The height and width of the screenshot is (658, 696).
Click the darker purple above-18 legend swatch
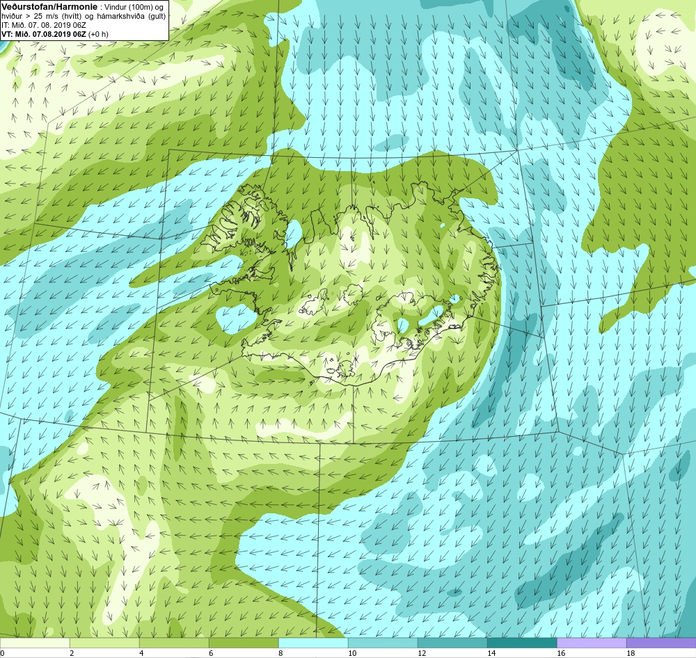click(661, 643)
